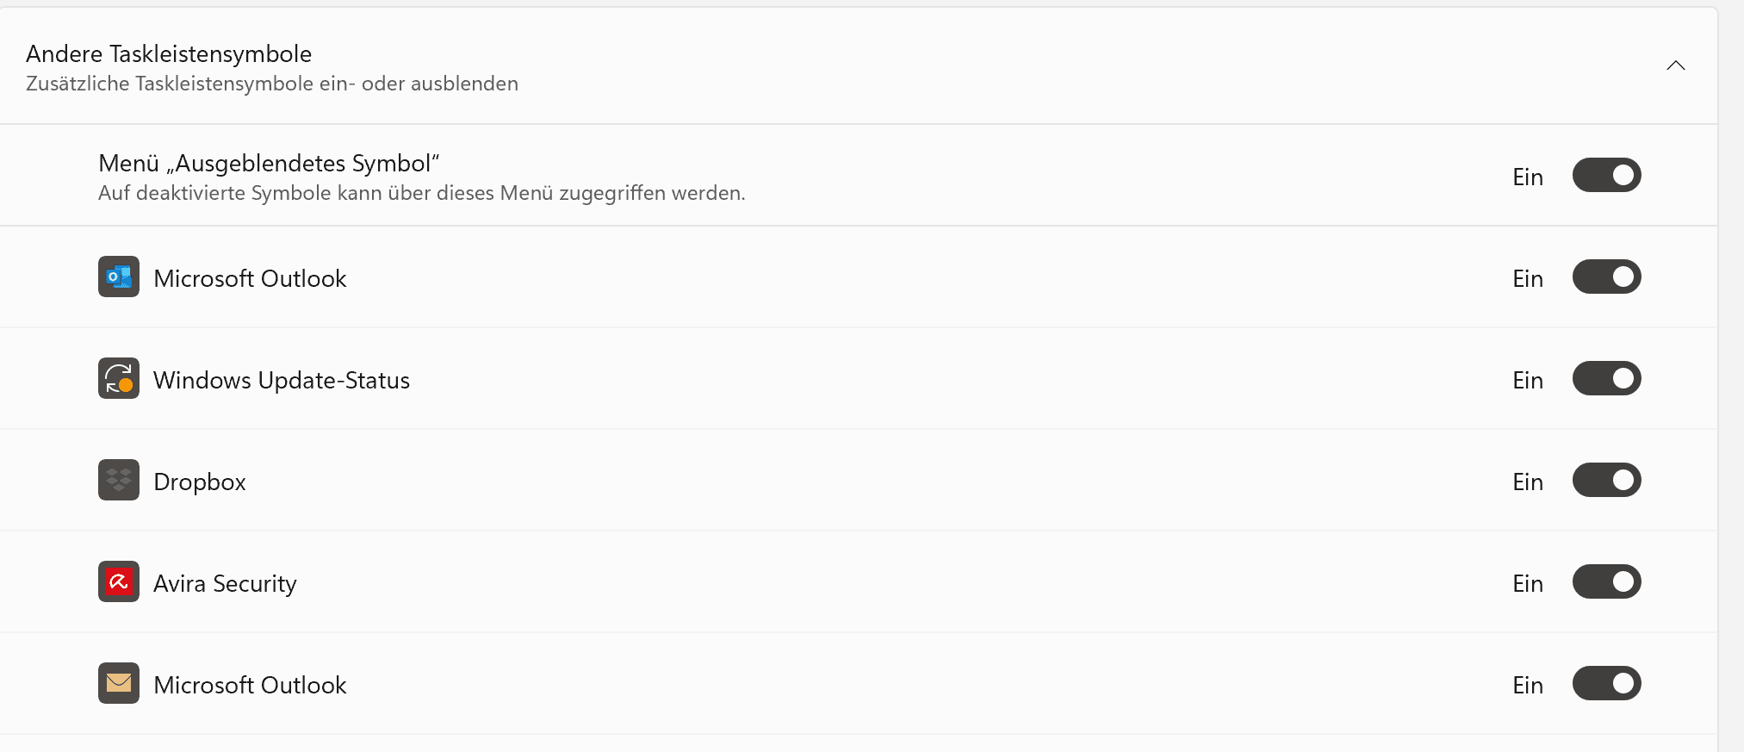Viewport: 1744px width, 752px height.
Task: Click the envelope-style Microsoft Outlook icon
Action: [119, 683]
